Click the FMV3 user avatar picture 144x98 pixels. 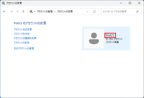(94, 38)
